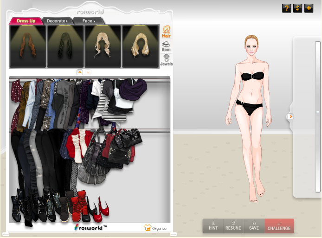Expand the side panel with orange arrow
Viewport: 322px width, 238px height.
tap(290, 116)
